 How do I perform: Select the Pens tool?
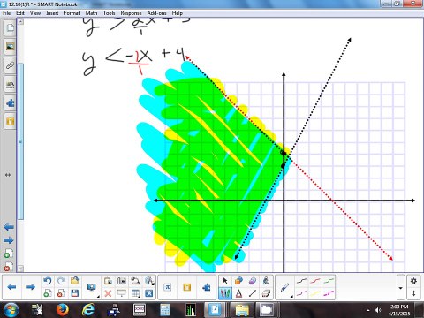[x=225, y=293]
